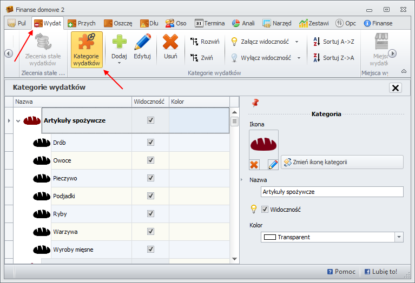Screen dimensions: 415x283
Task: Click Zmień ikonę kategorii button
Action: click(342, 162)
